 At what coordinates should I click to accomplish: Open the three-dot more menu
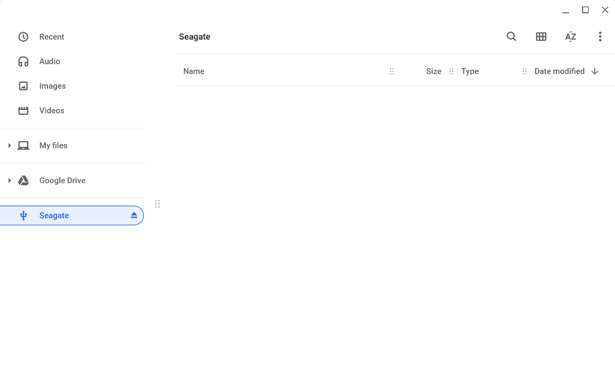(600, 37)
